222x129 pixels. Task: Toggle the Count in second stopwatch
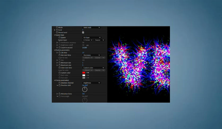coord(59,48)
